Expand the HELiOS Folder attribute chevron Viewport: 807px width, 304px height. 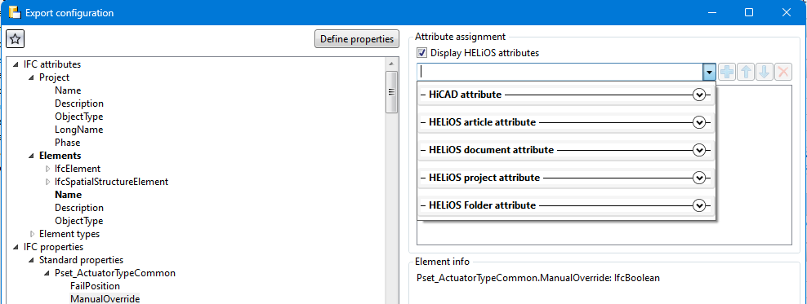click(699, 205)
